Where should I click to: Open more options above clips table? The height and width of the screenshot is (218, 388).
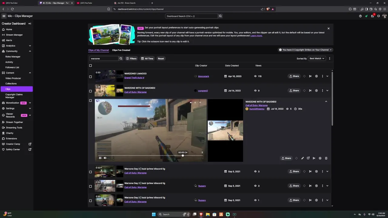coord(329,58)
